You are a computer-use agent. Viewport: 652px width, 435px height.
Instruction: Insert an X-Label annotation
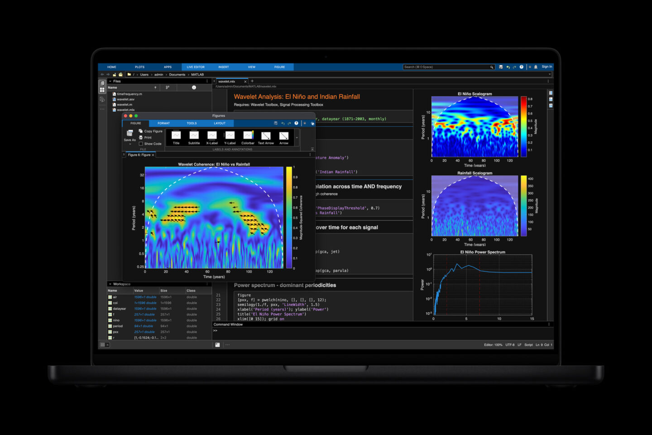pos(211,136)
